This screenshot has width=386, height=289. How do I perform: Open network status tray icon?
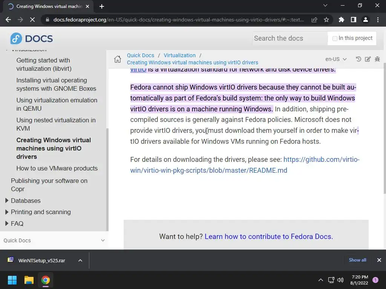click(x=331, y=280)
